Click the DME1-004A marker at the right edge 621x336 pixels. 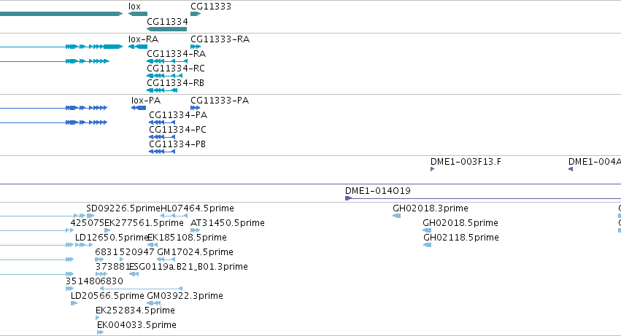pyautogui.click(x=571, y=169)
